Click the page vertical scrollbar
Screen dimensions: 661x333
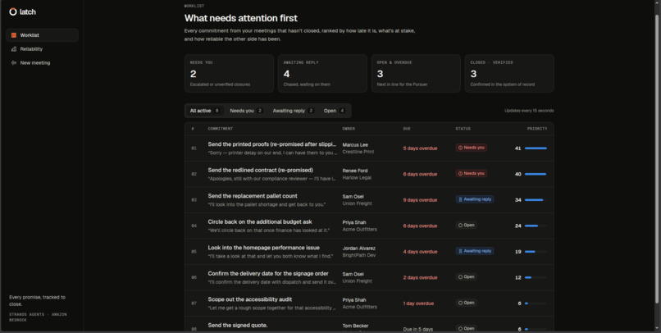coord(656,158)
